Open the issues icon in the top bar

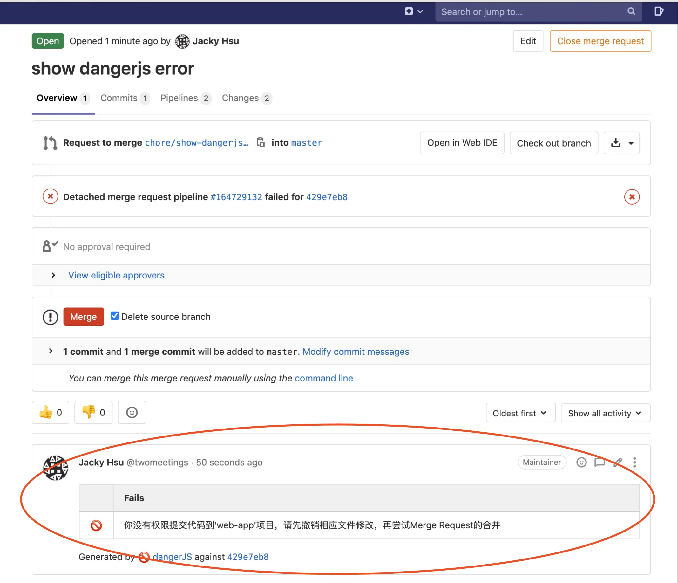(659, 11)
